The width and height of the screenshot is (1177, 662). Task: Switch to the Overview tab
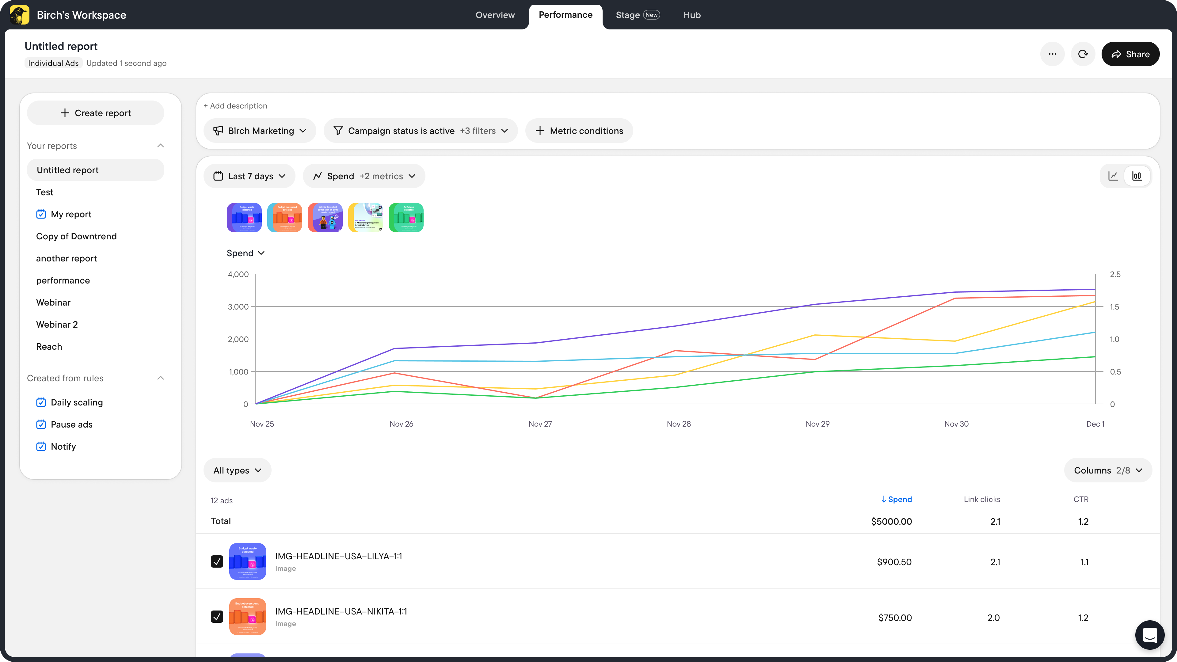[495, 15]
